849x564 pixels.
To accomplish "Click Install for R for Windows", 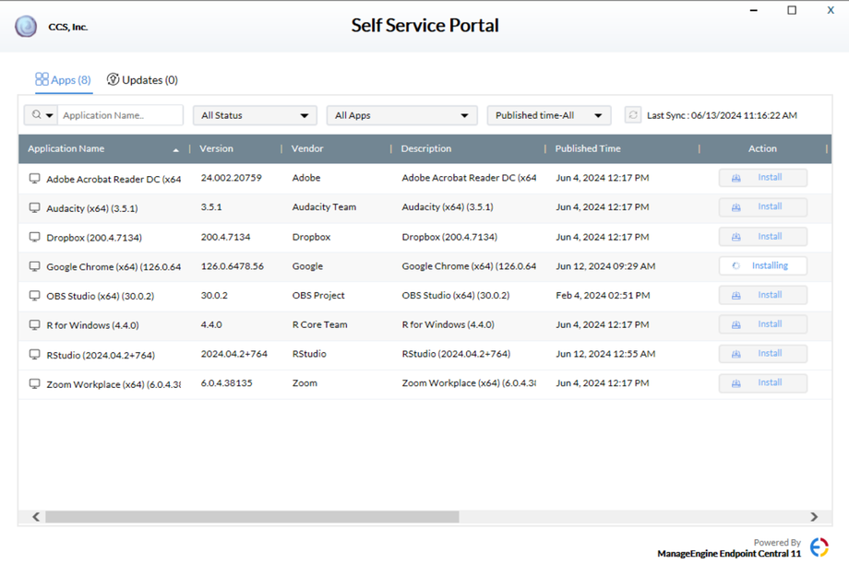I will point(762,324).
